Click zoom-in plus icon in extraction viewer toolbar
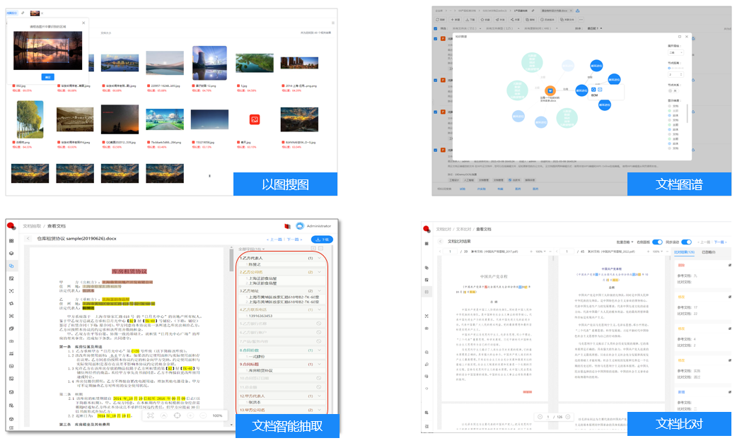 coord(190,415)
